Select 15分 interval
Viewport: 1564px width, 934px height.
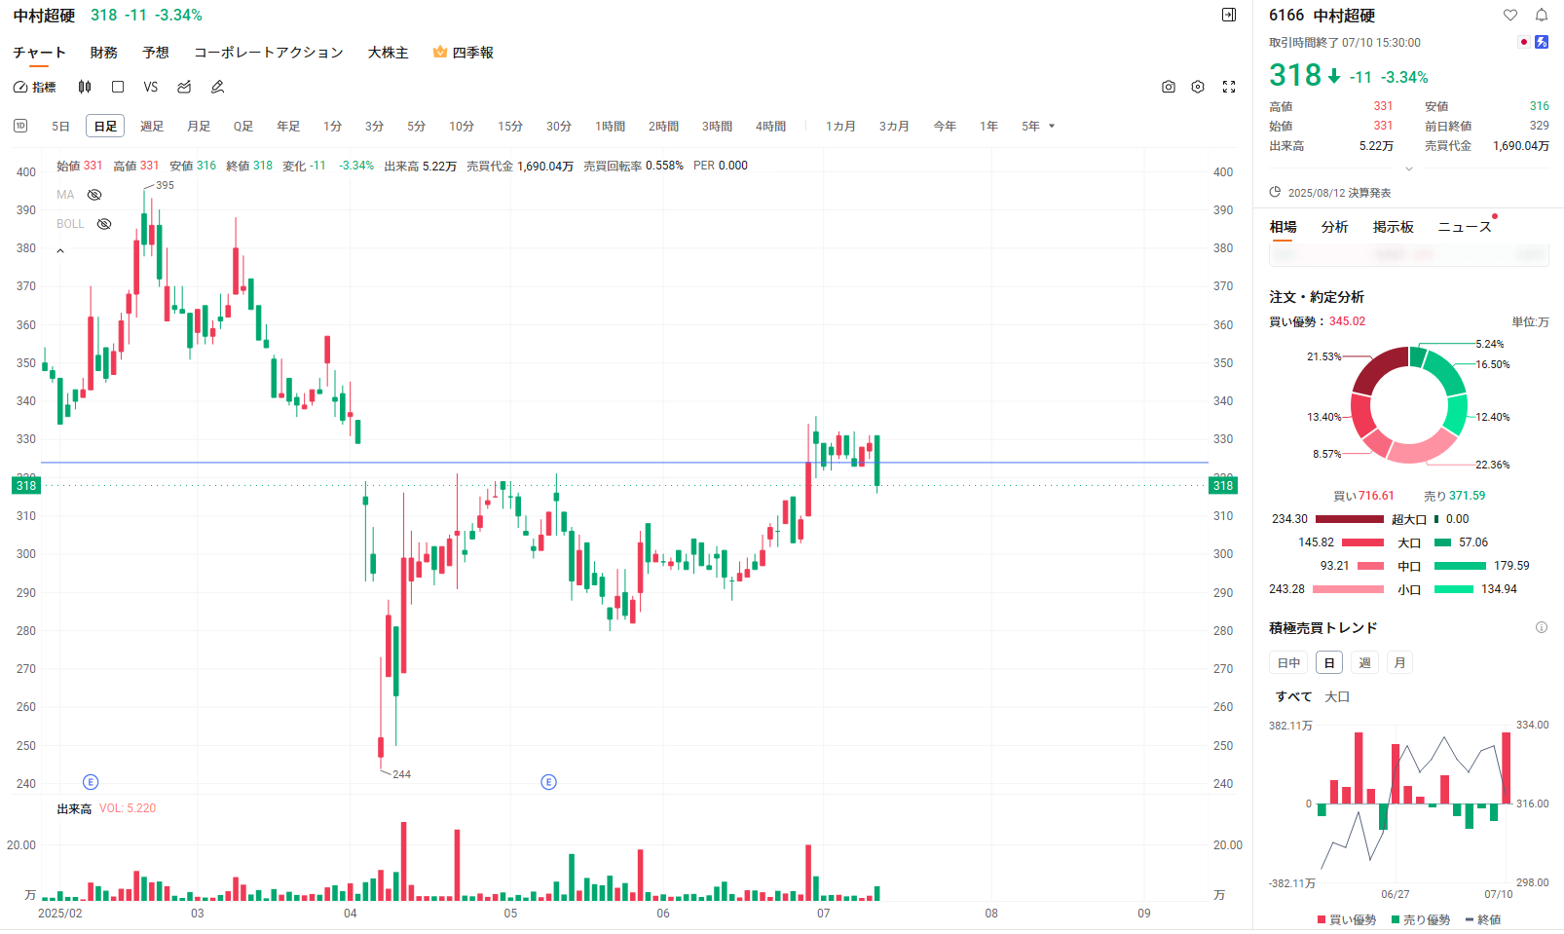point(510,127)
